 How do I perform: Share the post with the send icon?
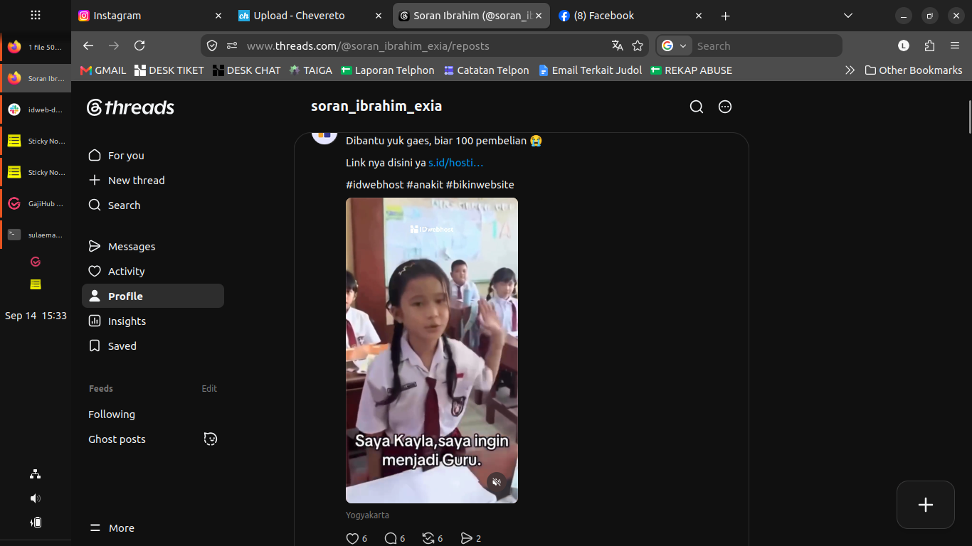pyautogui.click(x=466, y=538)
